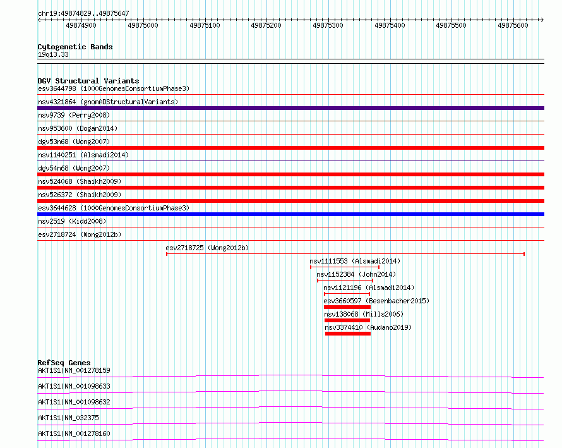Open nsv3374410 (Audano2019) variant label
This screenshot has width=562, height=448.
(x=368, y=327)
